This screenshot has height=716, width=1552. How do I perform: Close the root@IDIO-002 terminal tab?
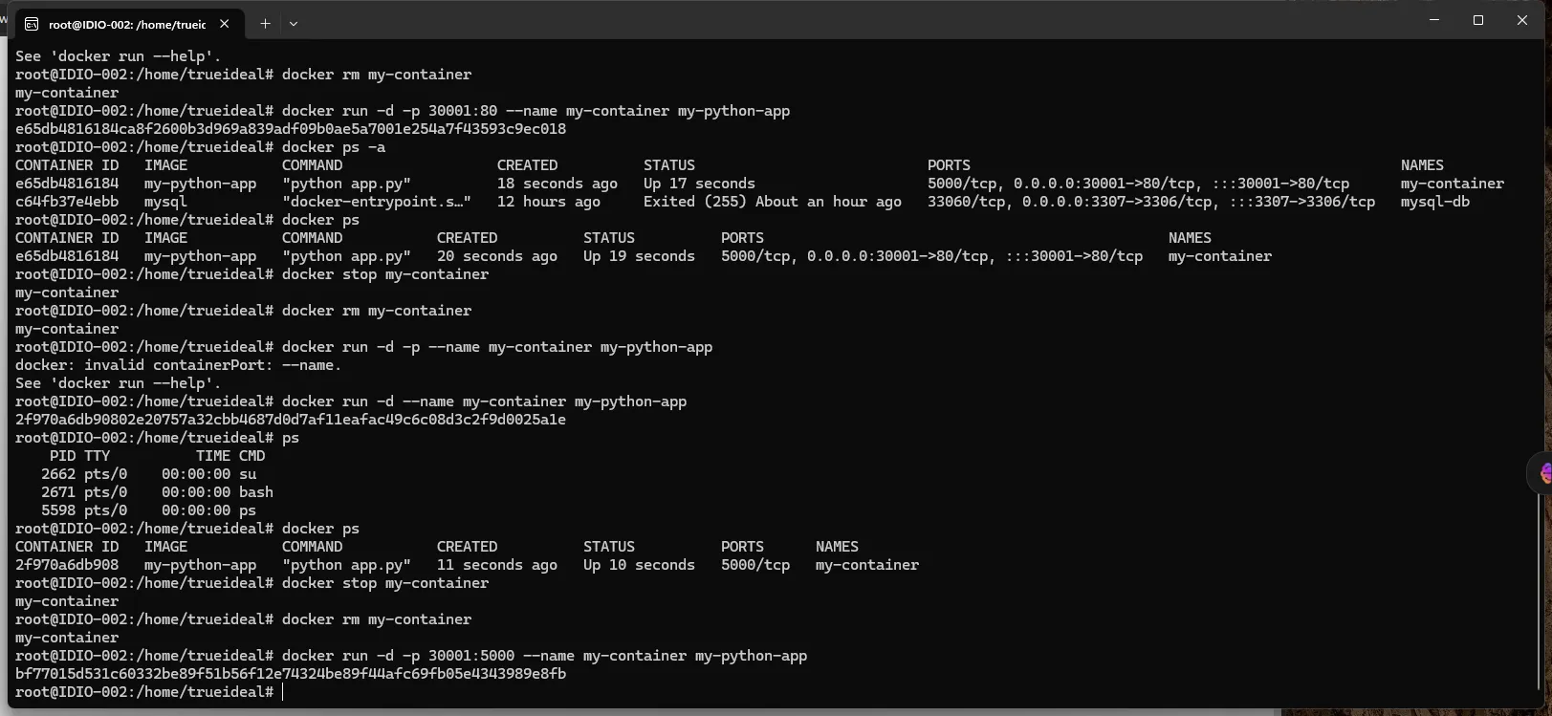coord(225,24)
